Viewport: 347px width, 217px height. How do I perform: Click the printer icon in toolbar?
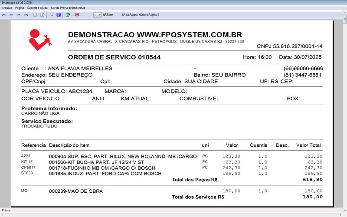pyautogui.click(x=51, y=15)
